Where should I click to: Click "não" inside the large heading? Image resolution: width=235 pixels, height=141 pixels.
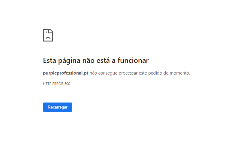point(89,60)
